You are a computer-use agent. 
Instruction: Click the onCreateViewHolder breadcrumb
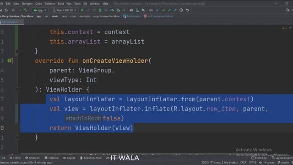(158, 16)
